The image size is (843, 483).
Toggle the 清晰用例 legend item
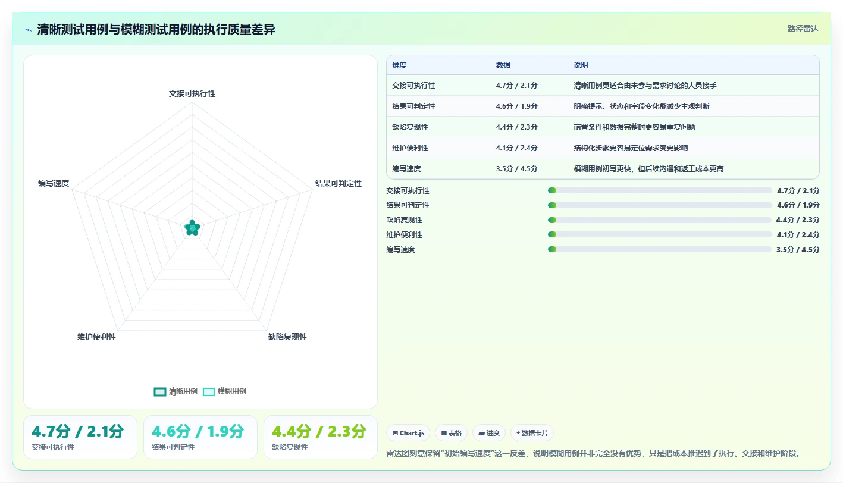tap(176, 391)
